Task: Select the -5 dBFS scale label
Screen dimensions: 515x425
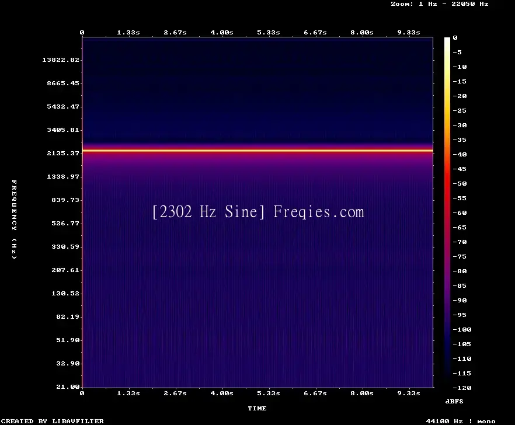Action: click(457, 52)
